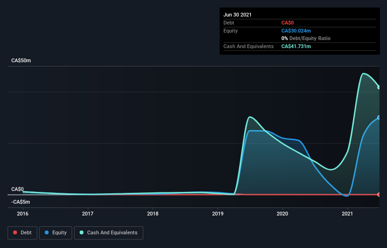387x248 pixels.
Task: Click the 2017 x-axis label
Action: 88,214
